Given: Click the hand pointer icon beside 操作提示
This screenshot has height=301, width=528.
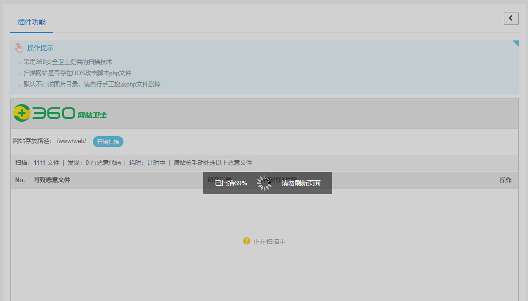Looking at the screenshot, I should pyautogui.click(x=19, y=48).
